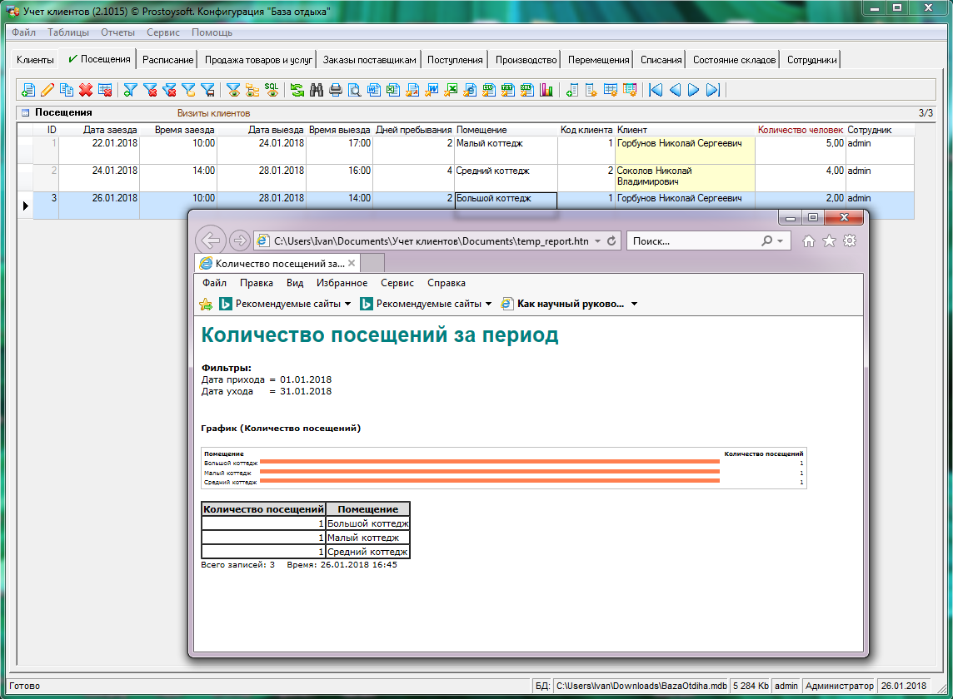This screenshot has width=953, height=699.
Task: Open the Отчеты menu
Action: [117, 32]
